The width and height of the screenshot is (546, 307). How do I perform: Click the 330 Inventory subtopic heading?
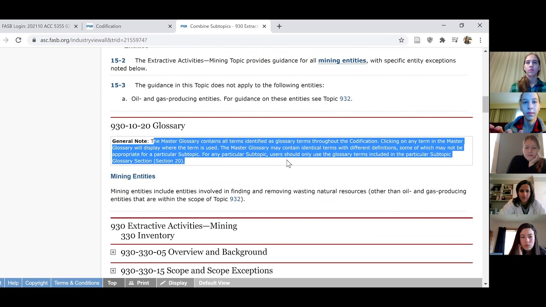[148, 236]
